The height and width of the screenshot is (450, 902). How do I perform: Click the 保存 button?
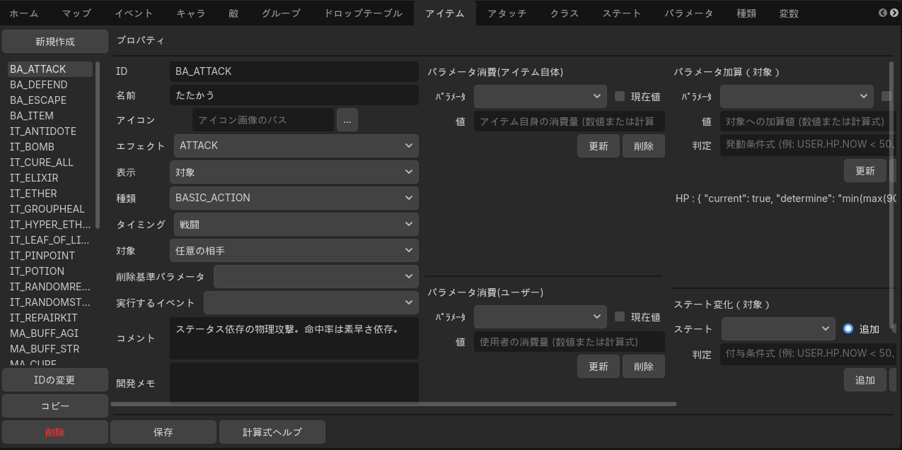163,432
